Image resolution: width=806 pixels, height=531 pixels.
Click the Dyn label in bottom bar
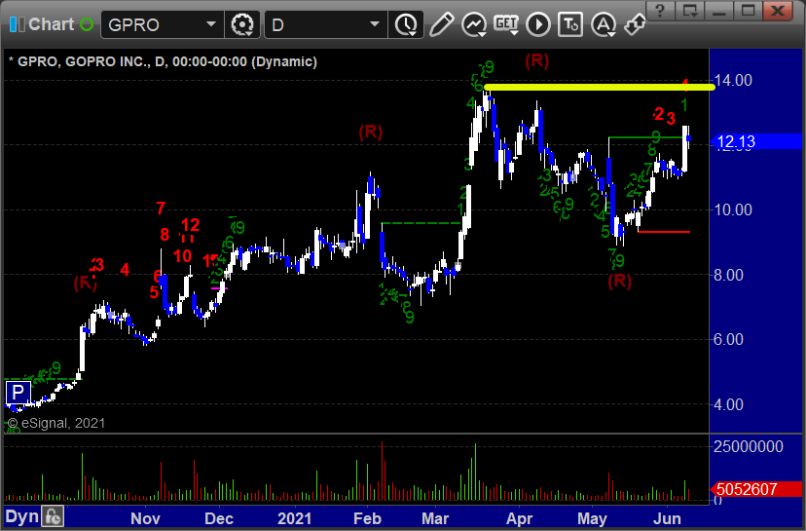tap(22, 516)
